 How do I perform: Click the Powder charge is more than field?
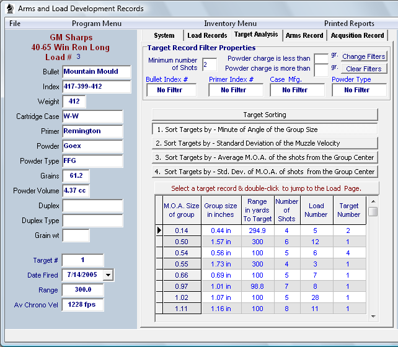pyautogui.click(x=321, y=70)
